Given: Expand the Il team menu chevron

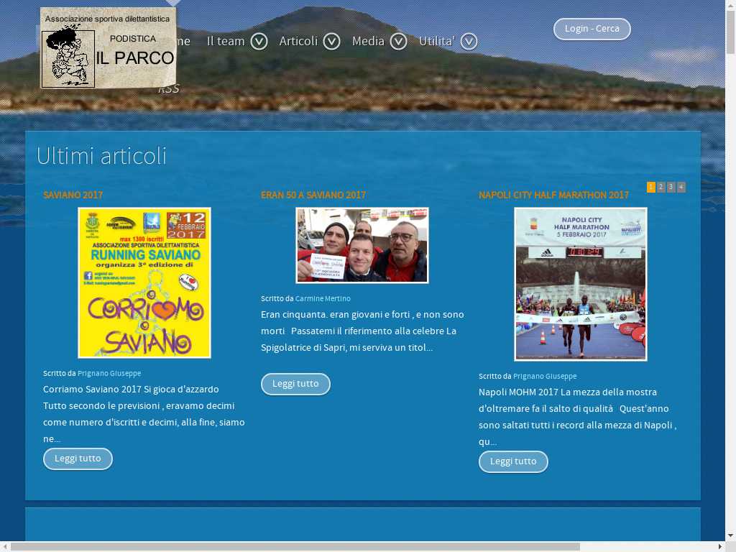Looking at the screenshot, I should point(259,42).
